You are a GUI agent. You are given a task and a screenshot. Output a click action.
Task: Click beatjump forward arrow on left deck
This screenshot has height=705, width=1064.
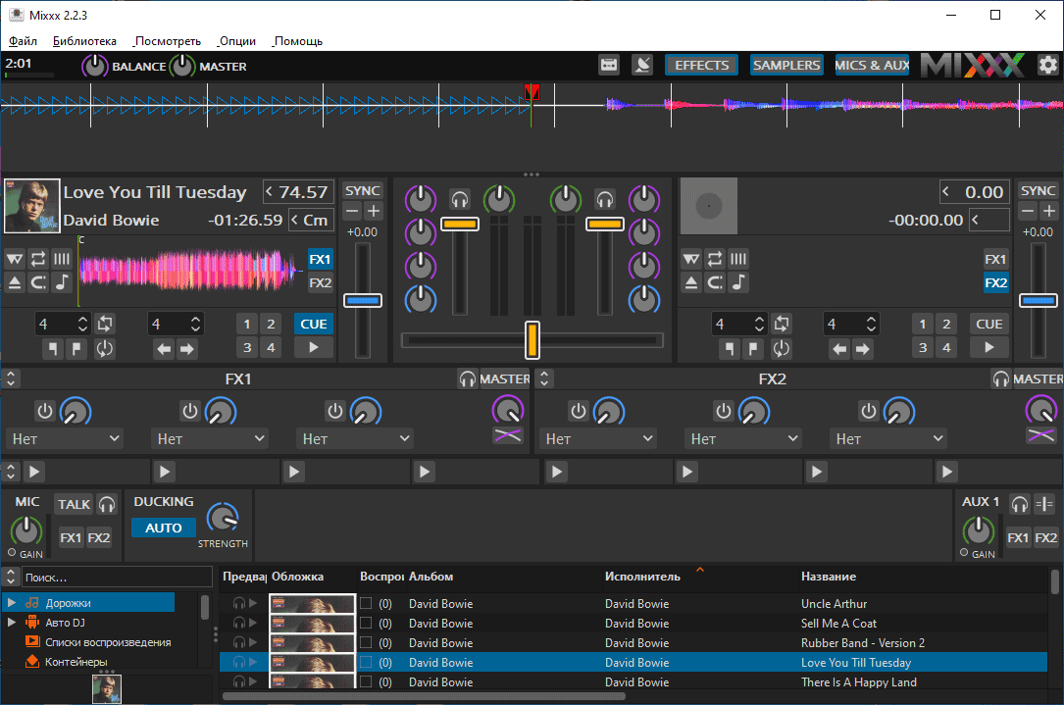pos(187,349)
